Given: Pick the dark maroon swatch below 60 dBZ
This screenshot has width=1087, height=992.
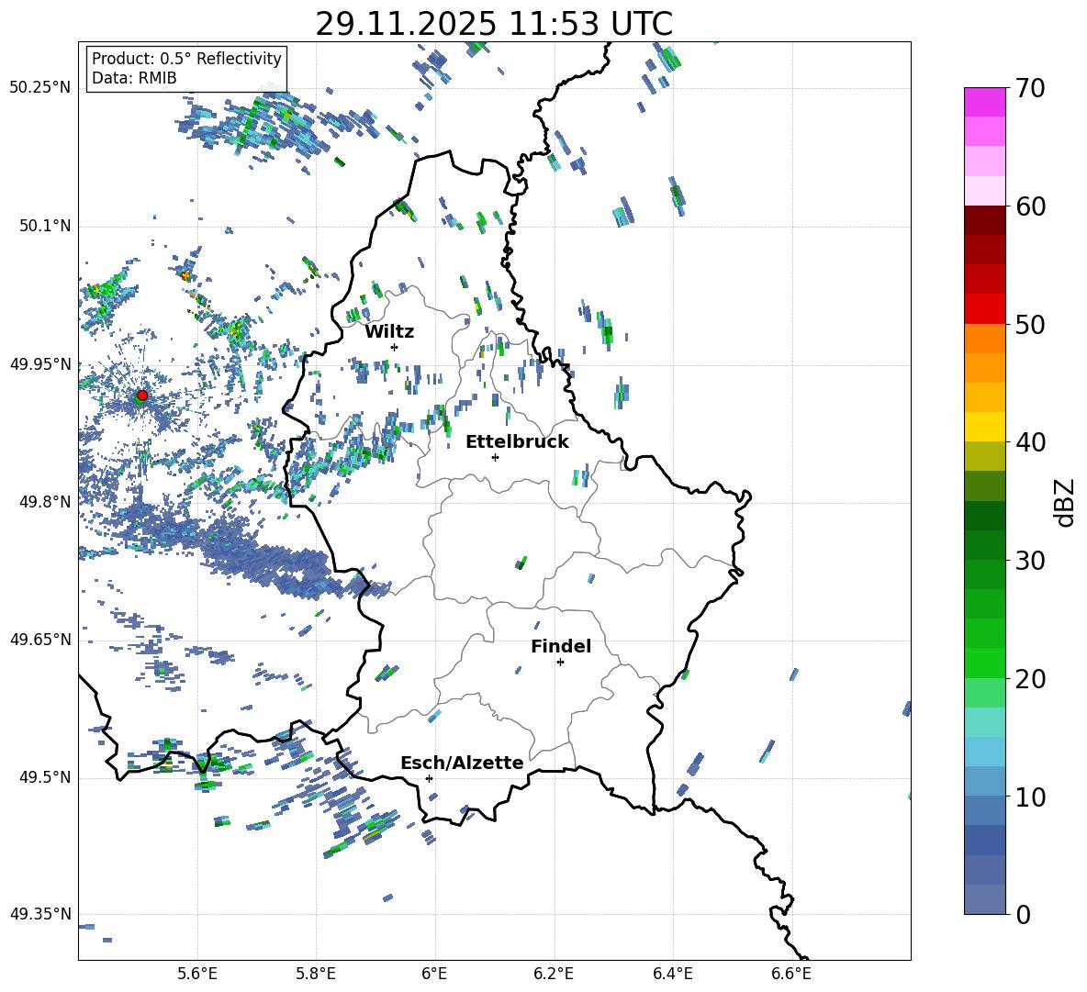Looking at the screenshot, I should coord(985,220).
